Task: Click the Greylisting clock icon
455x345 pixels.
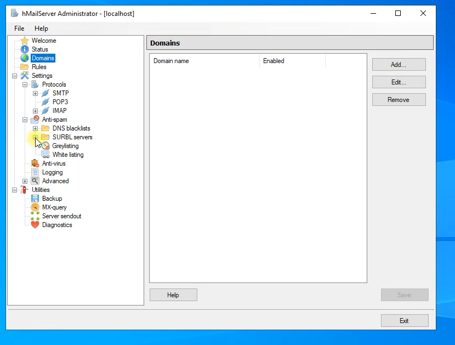Action: (46, 146)
